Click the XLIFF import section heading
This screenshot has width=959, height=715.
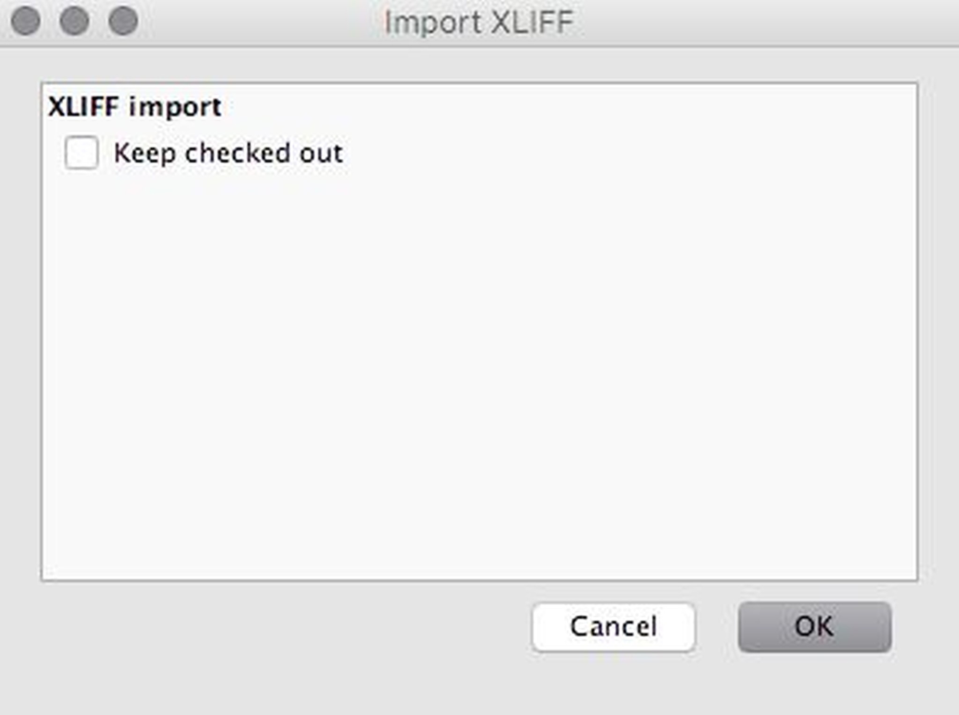(x=135, y=107)
